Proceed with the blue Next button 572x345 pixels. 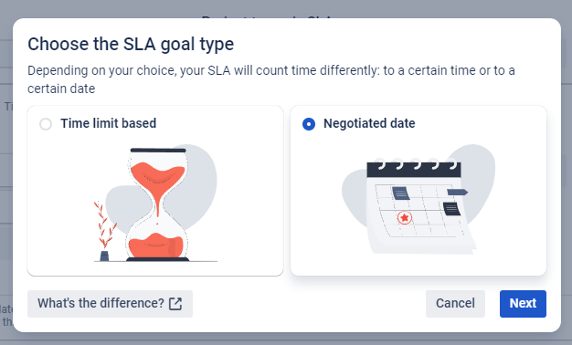(523, 303)
